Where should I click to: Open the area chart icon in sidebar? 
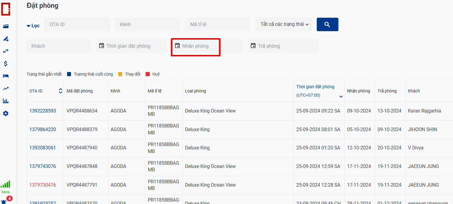tap(6, 26)
